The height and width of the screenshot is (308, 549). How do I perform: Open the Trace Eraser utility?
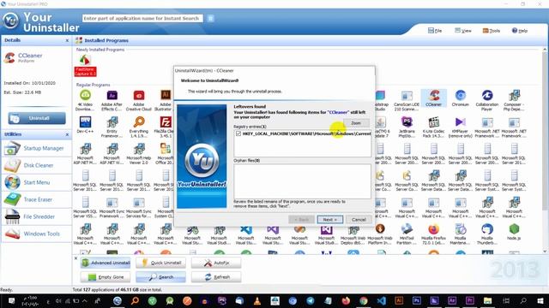[x=36, y=199]
